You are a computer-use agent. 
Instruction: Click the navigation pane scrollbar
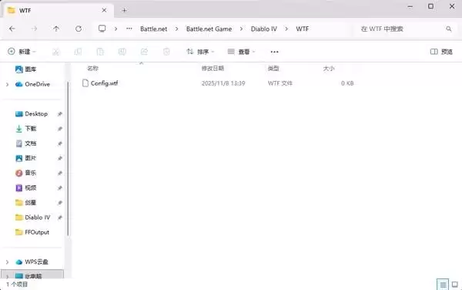click(68, 158)
